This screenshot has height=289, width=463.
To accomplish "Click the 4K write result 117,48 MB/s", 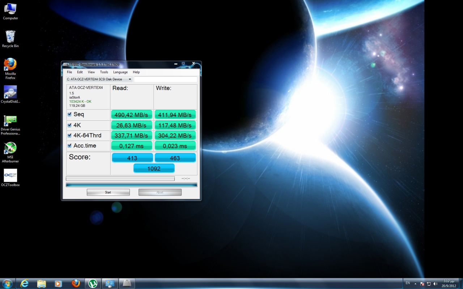I will 175,125.
